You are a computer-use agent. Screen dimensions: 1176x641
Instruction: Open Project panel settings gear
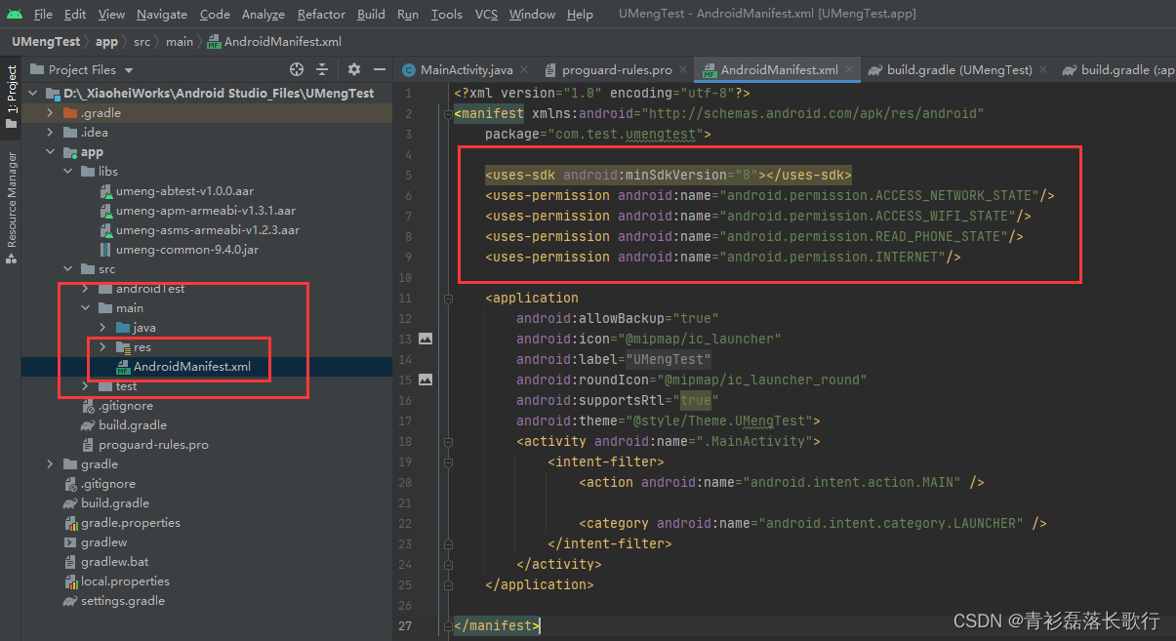(353, 69)
